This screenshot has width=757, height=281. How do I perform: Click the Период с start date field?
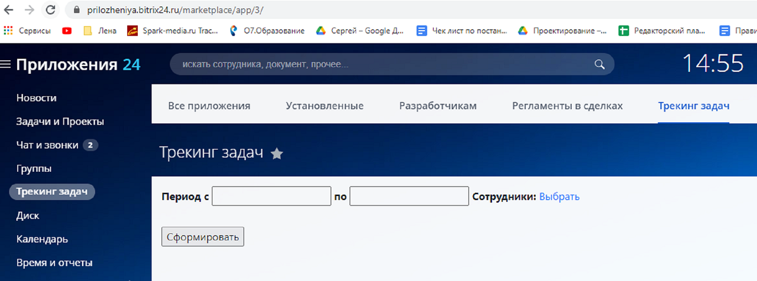click(271, 196)
